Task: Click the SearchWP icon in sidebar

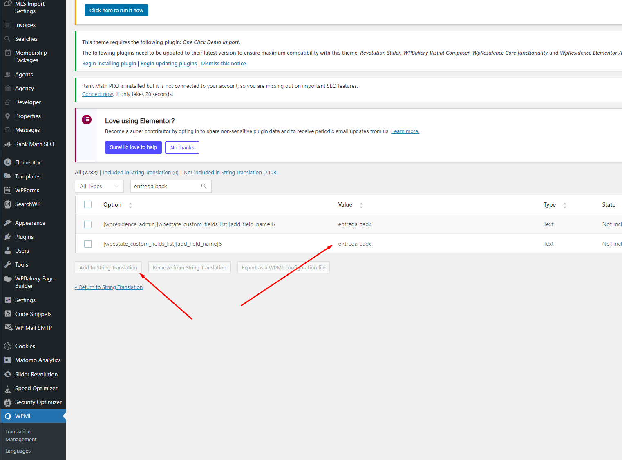Action: 8,204
